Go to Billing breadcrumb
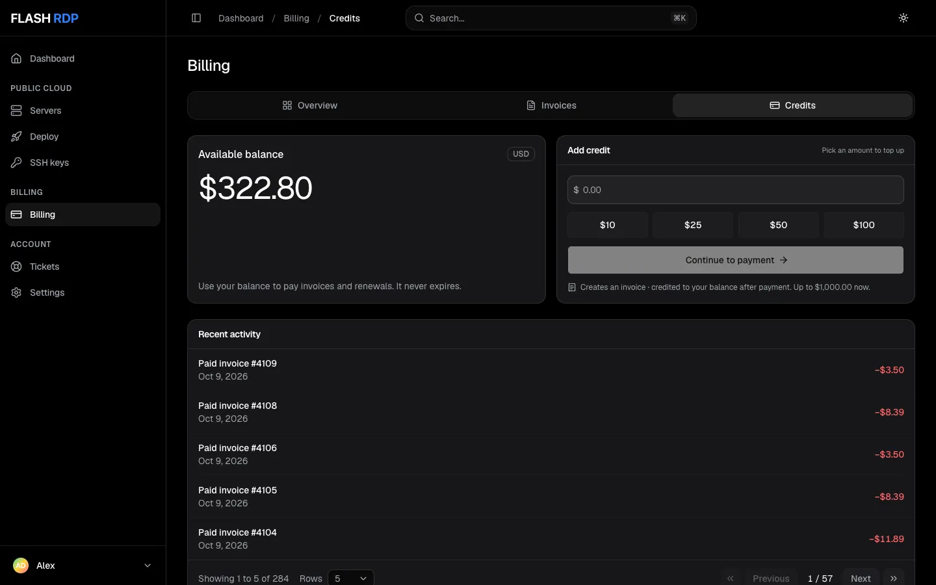The height and width of the screenshot is (585, 936). point(296,18)
